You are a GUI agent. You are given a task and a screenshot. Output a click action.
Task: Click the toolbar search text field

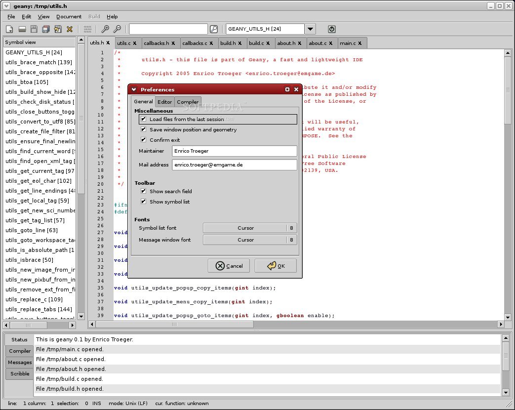coord(168,29)
